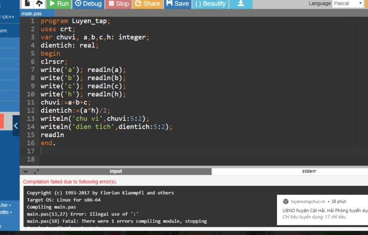Click the 'var chuvi, a,b,c,h: integer;' line
The image size is (368, 235).
[95, 37]
